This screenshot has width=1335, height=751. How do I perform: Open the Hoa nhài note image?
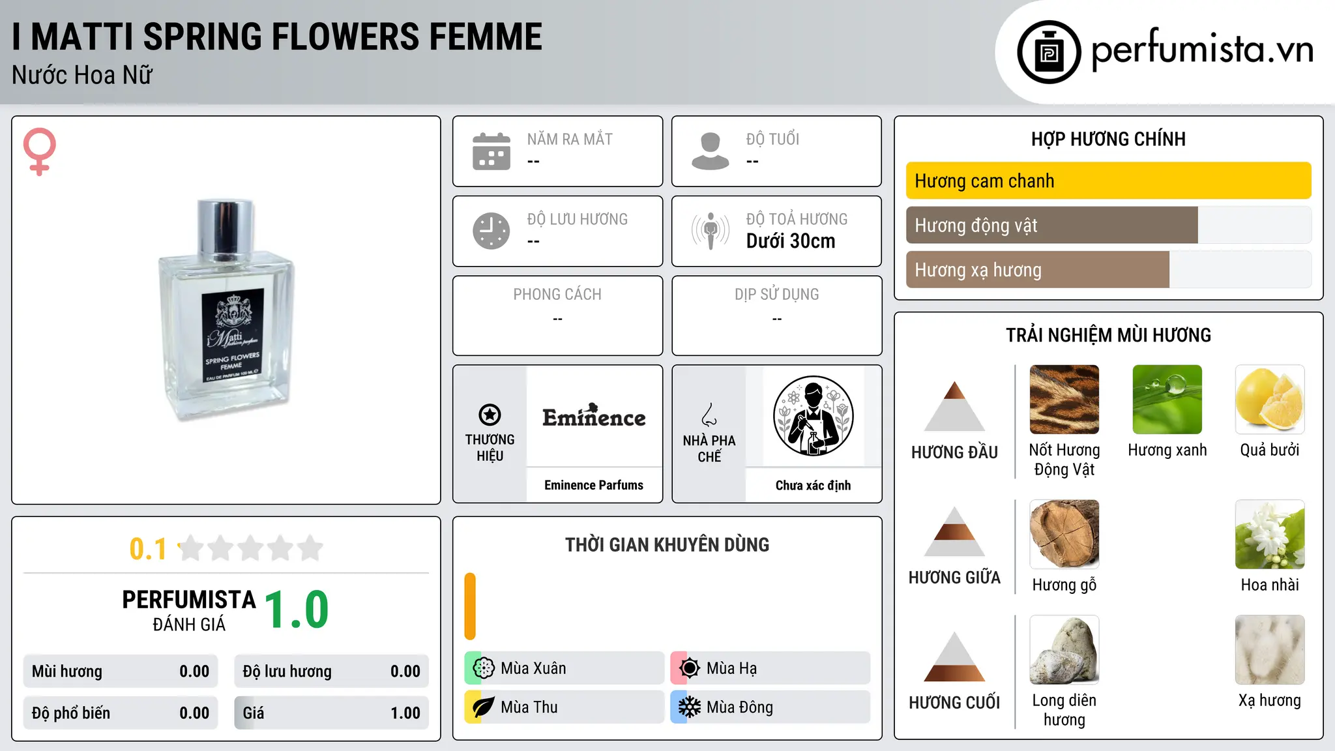(x=1270, y=535)
